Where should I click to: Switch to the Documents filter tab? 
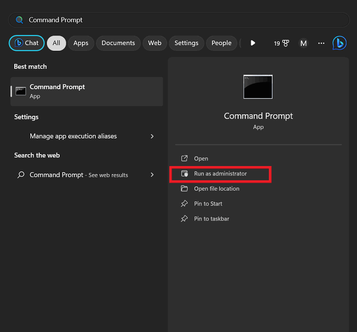(118, 43)
